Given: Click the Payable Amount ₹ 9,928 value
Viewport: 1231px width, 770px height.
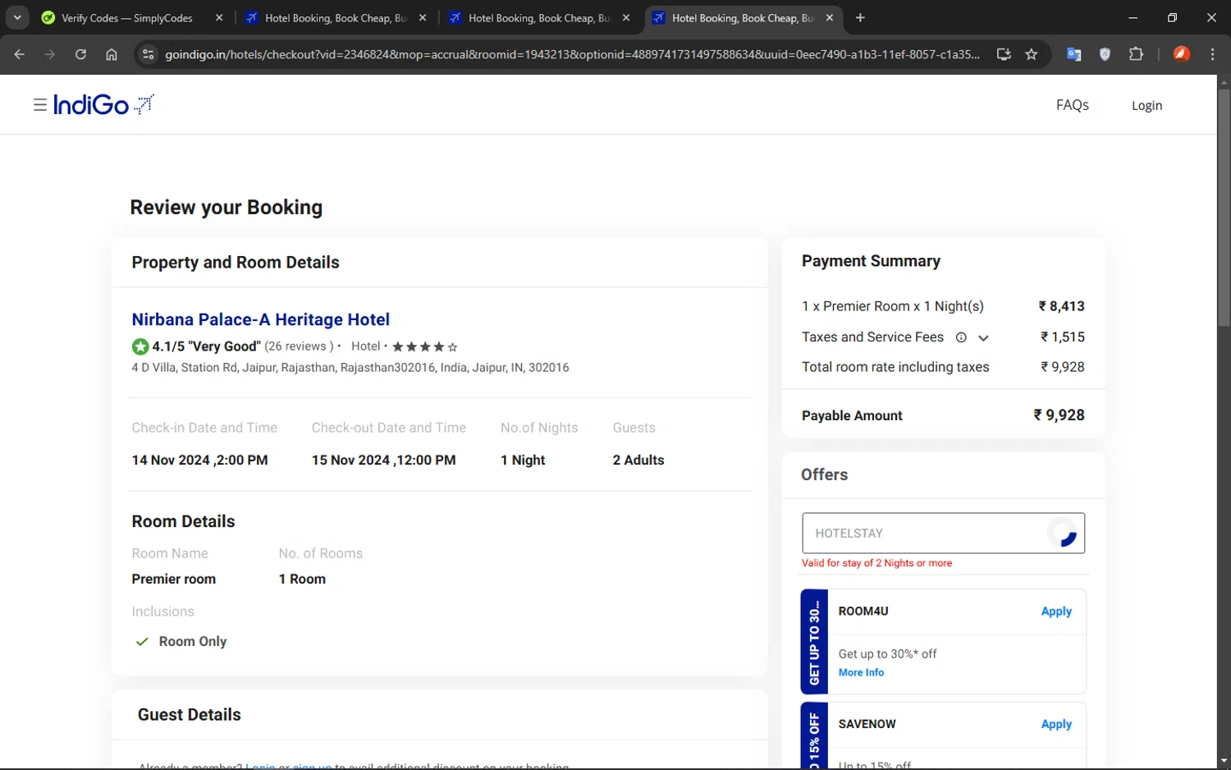Looking at the screenshot, I should coord(1059,415).
